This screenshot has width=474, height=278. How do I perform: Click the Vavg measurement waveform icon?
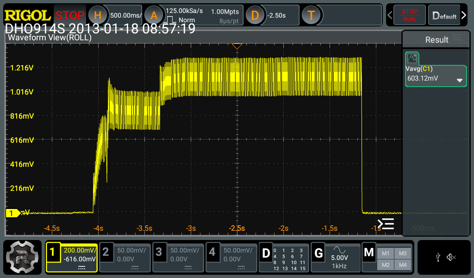tap(412, 58)
